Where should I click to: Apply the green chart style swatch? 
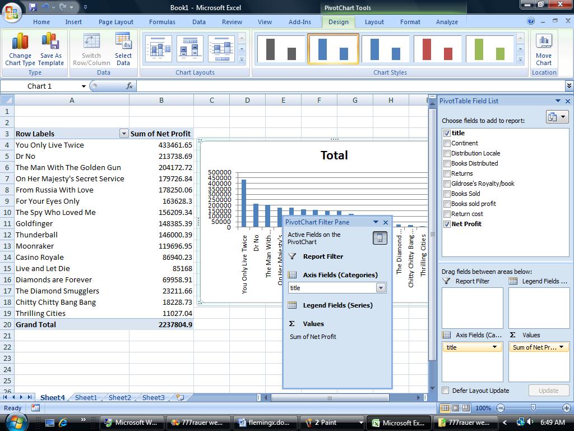490,49
